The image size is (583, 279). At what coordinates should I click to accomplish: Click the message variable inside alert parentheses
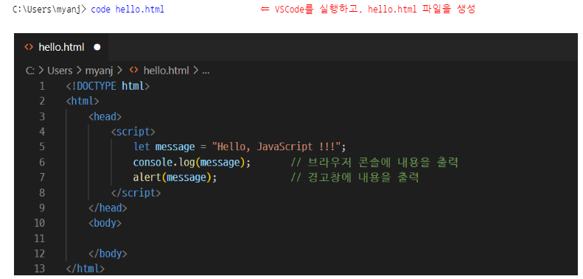(186, 177)
